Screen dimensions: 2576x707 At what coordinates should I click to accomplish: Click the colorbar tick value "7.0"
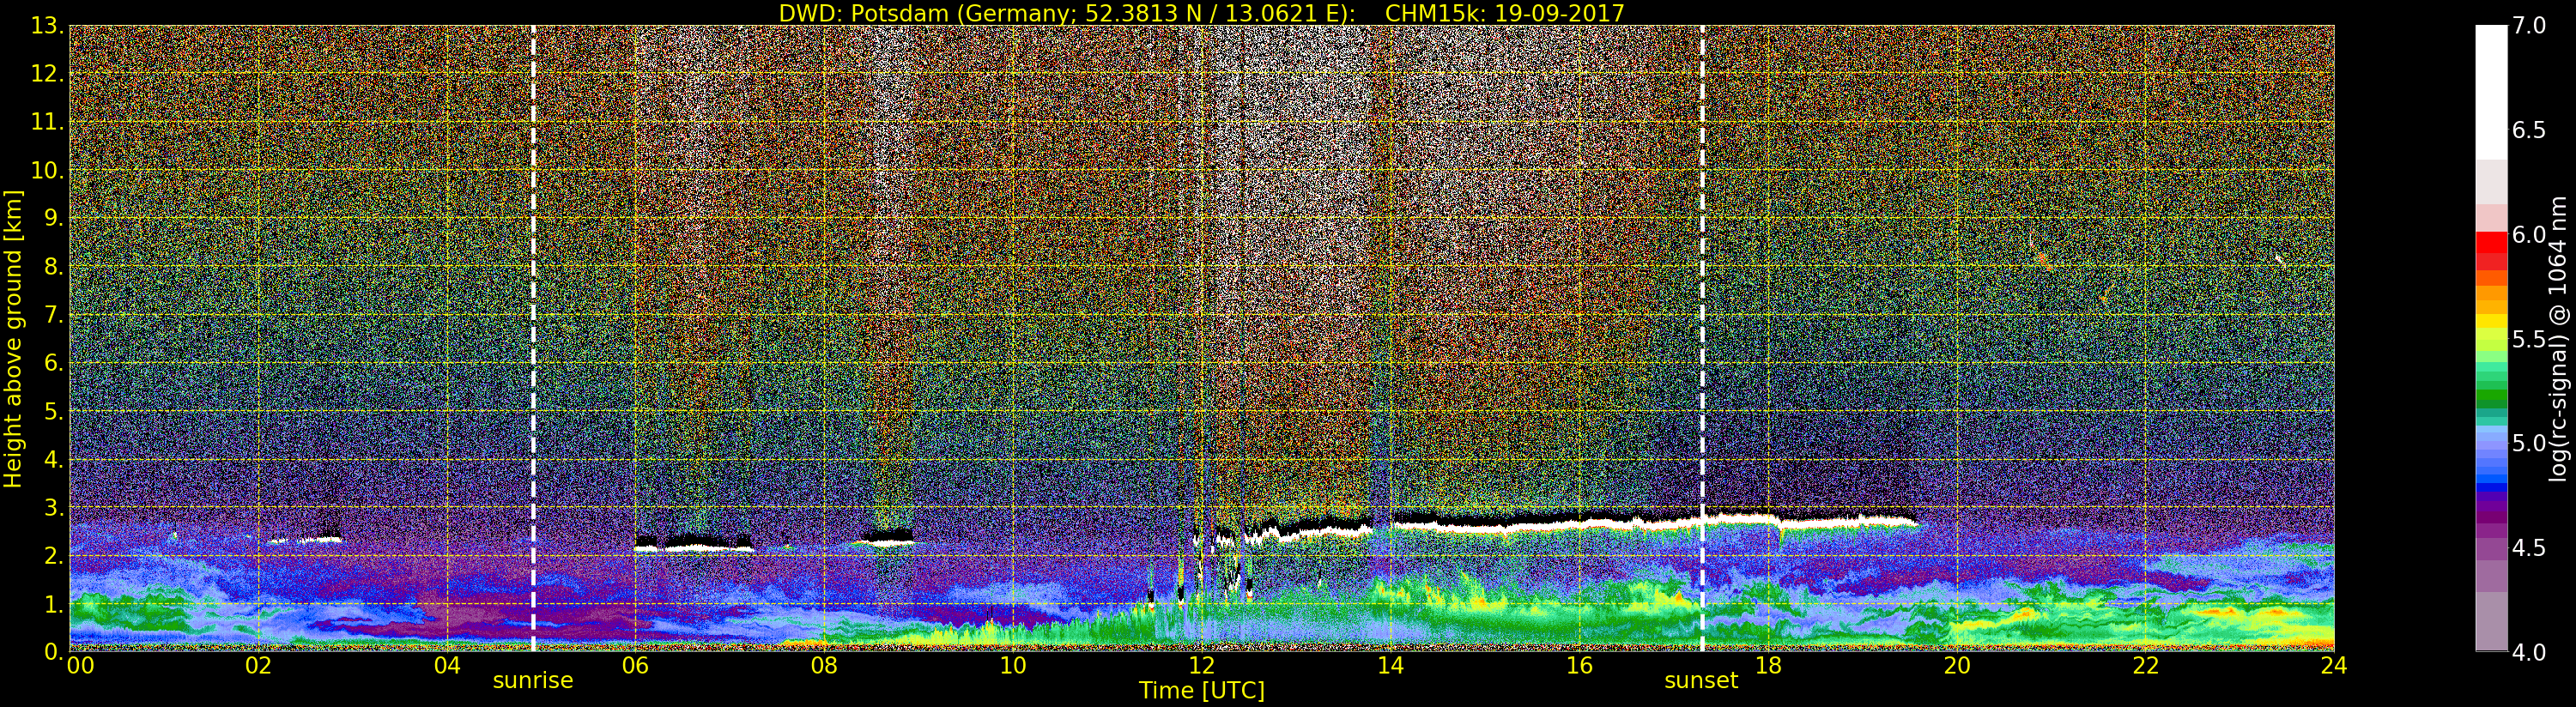click(2529, 26)
